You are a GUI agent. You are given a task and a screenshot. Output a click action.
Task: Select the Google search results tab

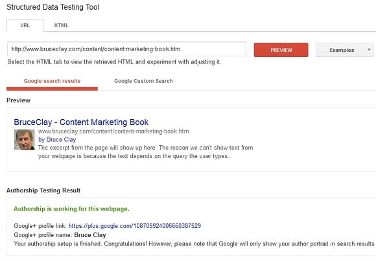click(x=52, y=81)
